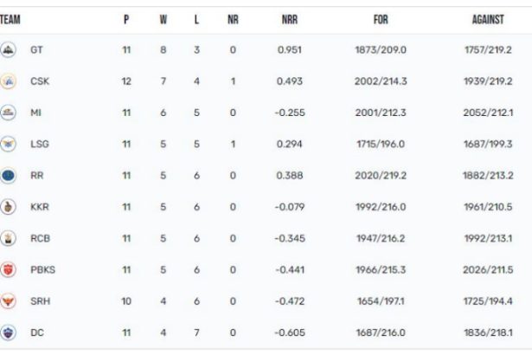
Task: Open the CSK team name link
Action: click(x=40, y=81)
